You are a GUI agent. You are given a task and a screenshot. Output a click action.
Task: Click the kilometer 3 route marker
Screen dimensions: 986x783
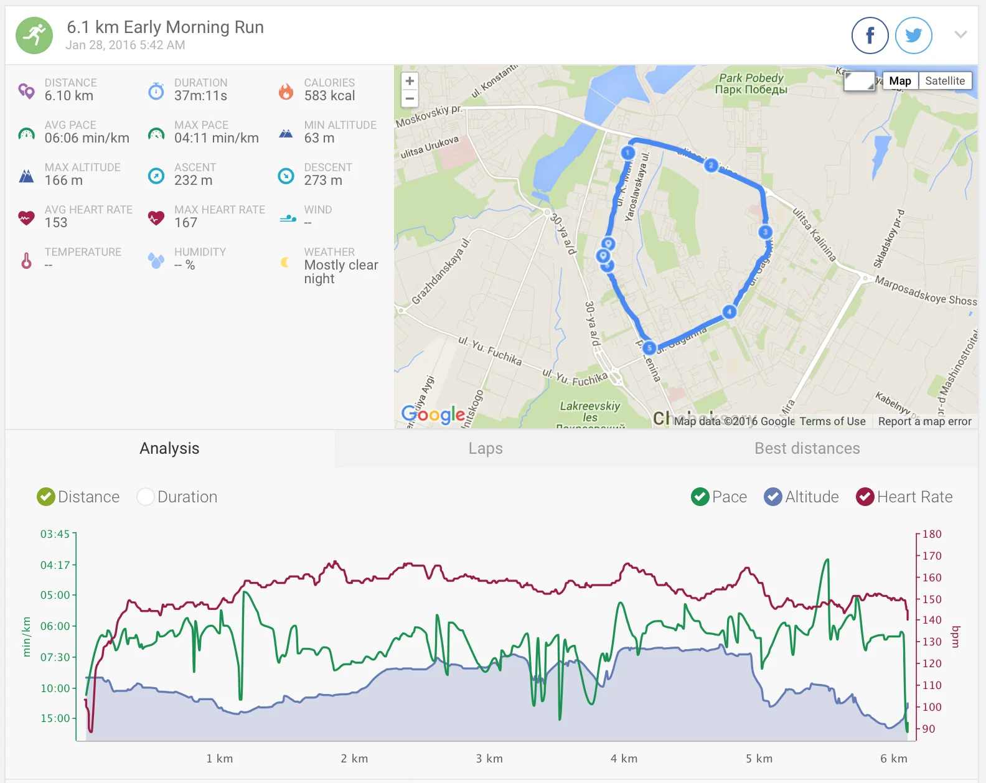coord(765,232)
